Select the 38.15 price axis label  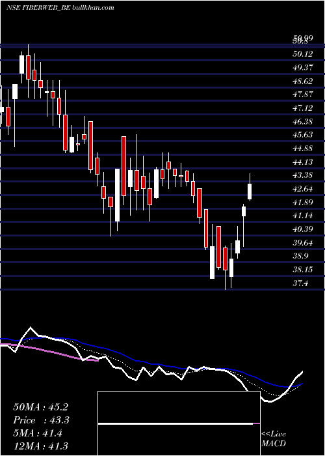(303, 270)
